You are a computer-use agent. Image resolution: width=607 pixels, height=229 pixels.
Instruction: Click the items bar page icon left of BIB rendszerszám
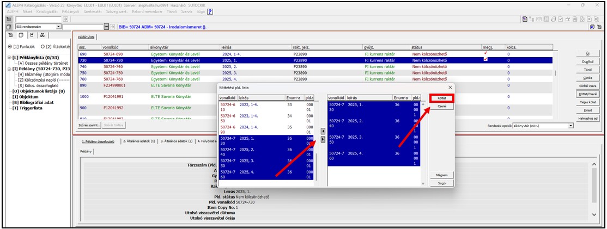pyautogui.click(x=9, y=27)
